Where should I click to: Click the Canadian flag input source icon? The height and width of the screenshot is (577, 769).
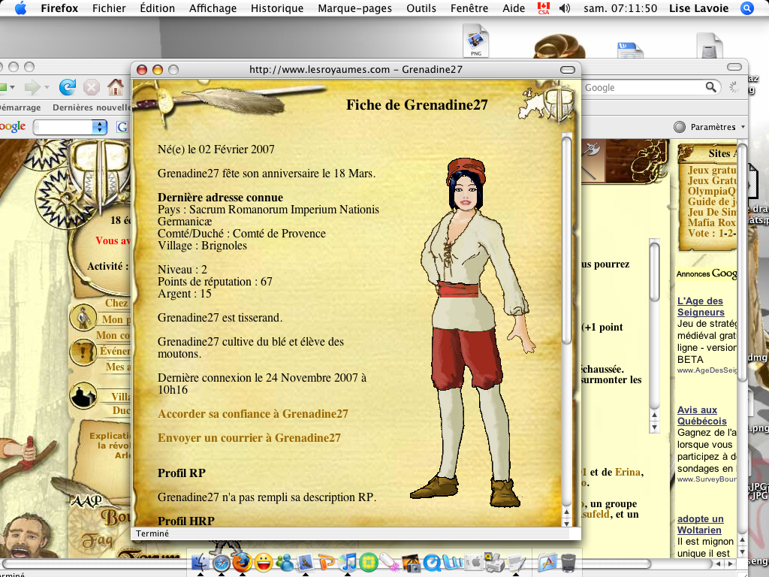pos(544,8)
